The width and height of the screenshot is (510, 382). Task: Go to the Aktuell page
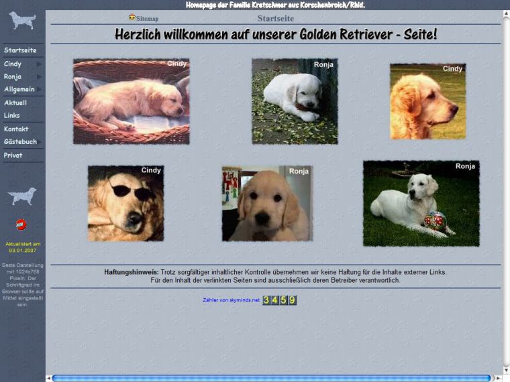(15, 103)
